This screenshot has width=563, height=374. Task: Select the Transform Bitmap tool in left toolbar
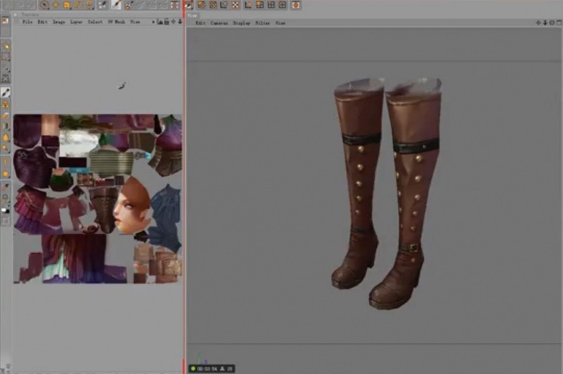tap(6, 79)
